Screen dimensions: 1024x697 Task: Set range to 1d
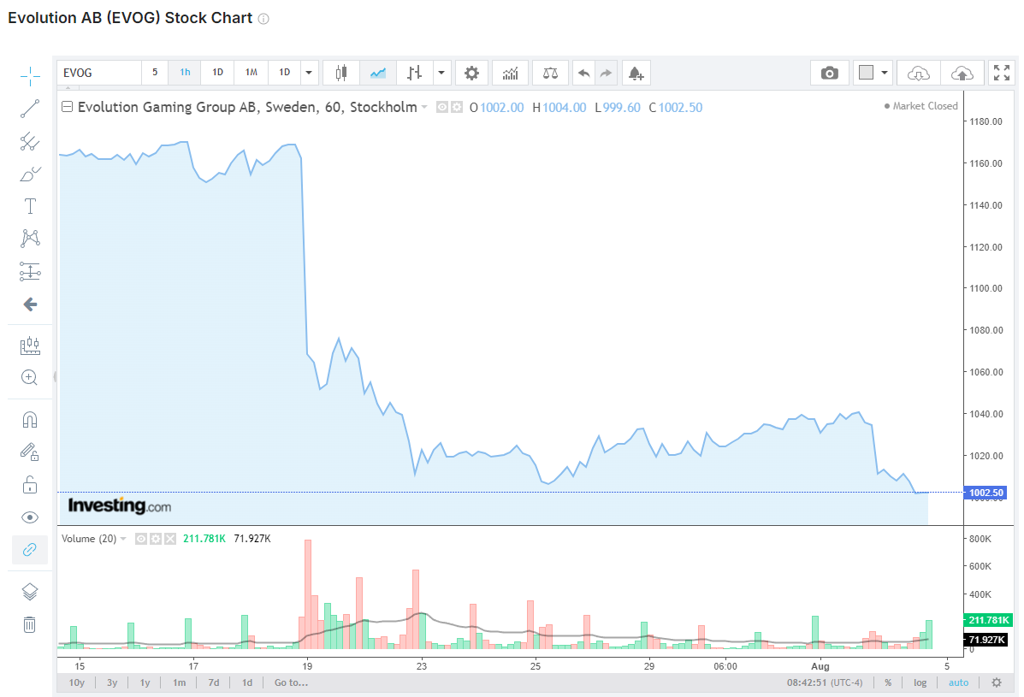247,682
